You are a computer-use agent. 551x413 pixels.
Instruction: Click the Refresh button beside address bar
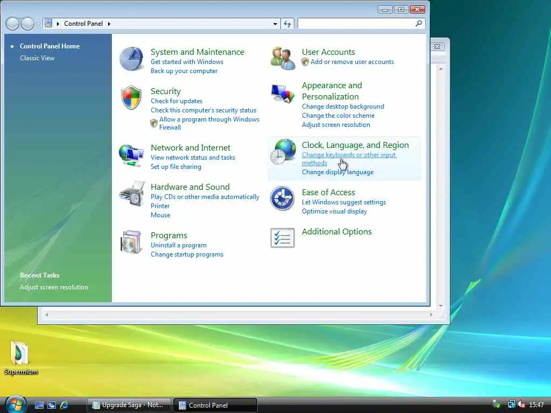click(287, 24)
